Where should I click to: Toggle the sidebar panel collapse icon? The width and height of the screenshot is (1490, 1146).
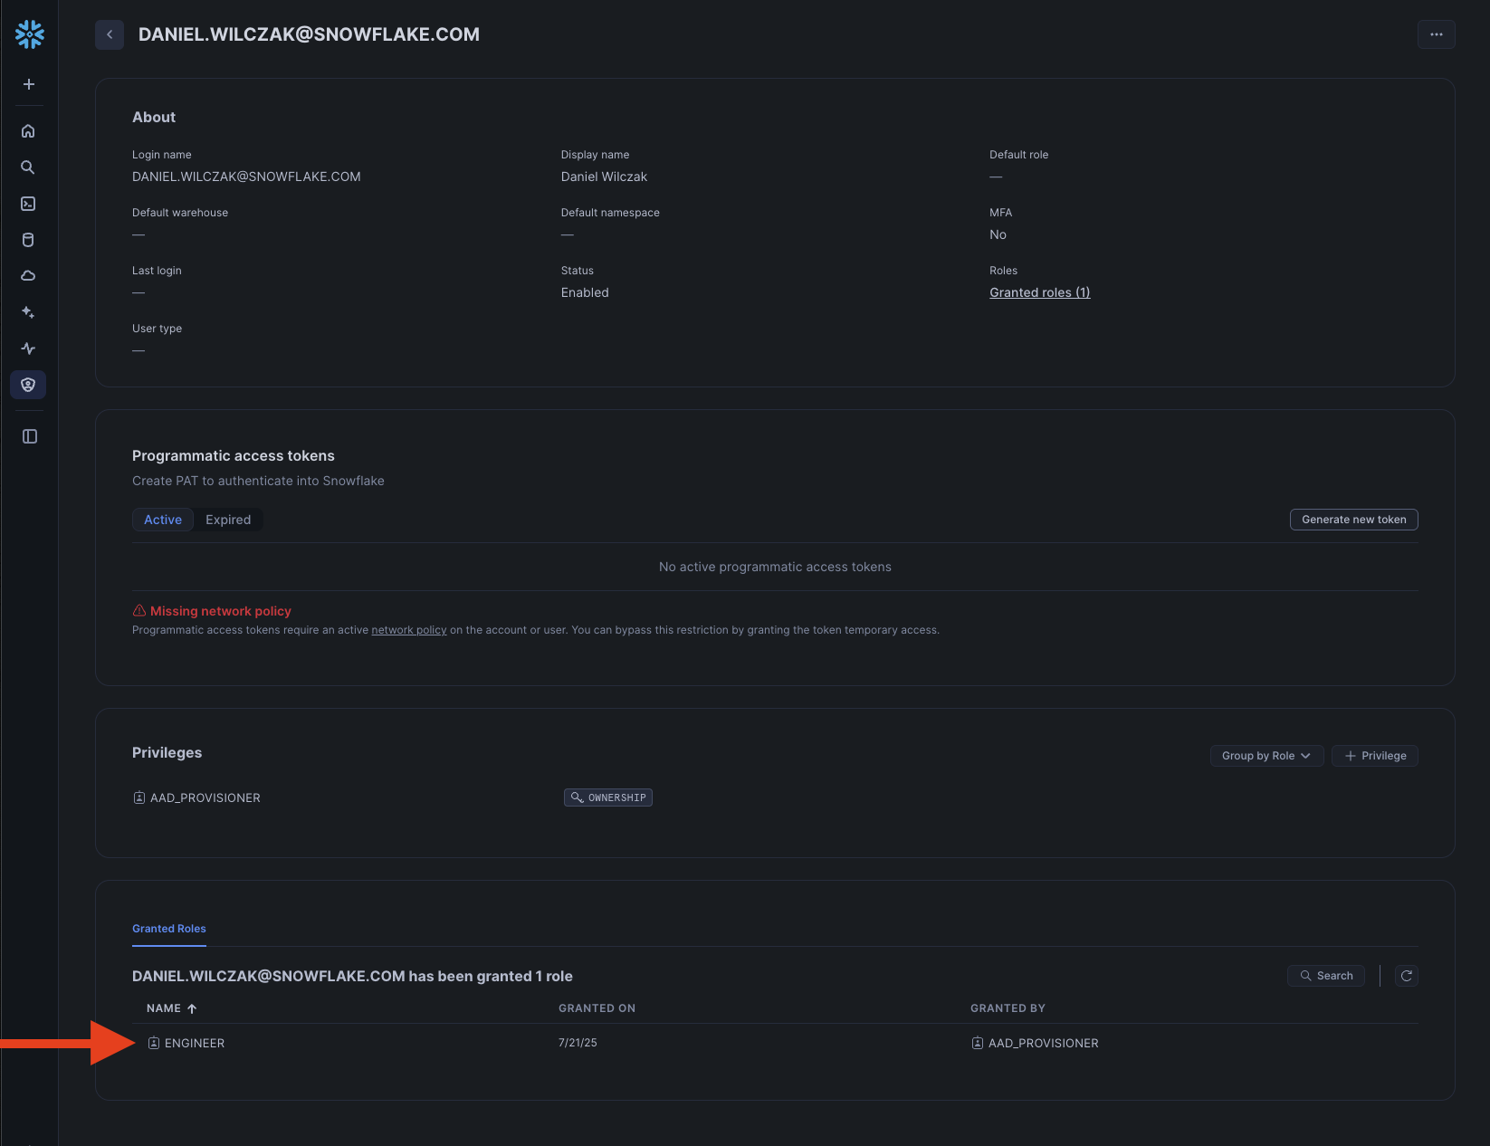(29, 436)
